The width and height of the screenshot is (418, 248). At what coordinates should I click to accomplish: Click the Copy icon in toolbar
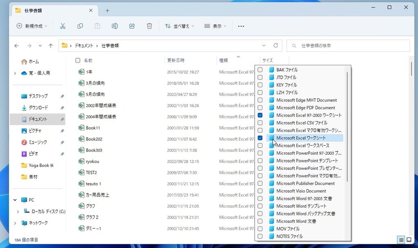(80, 26)
